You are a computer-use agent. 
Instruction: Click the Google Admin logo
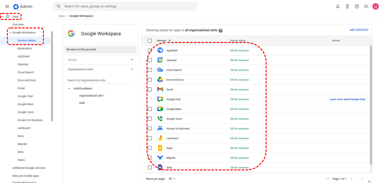coord(23,6)
